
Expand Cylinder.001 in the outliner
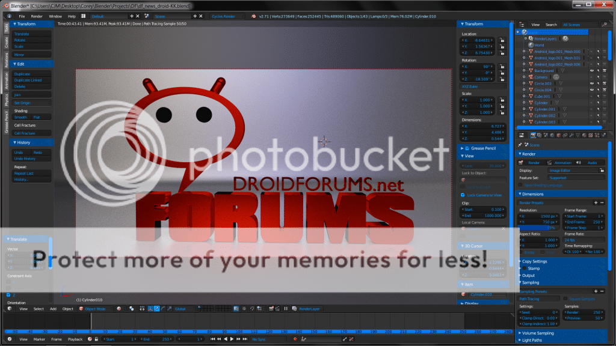[x=524, y=109]
